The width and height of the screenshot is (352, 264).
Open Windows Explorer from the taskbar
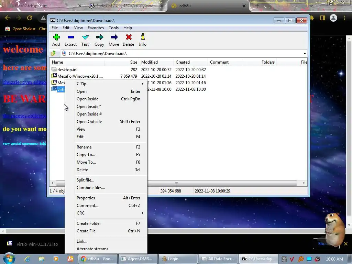42,259
